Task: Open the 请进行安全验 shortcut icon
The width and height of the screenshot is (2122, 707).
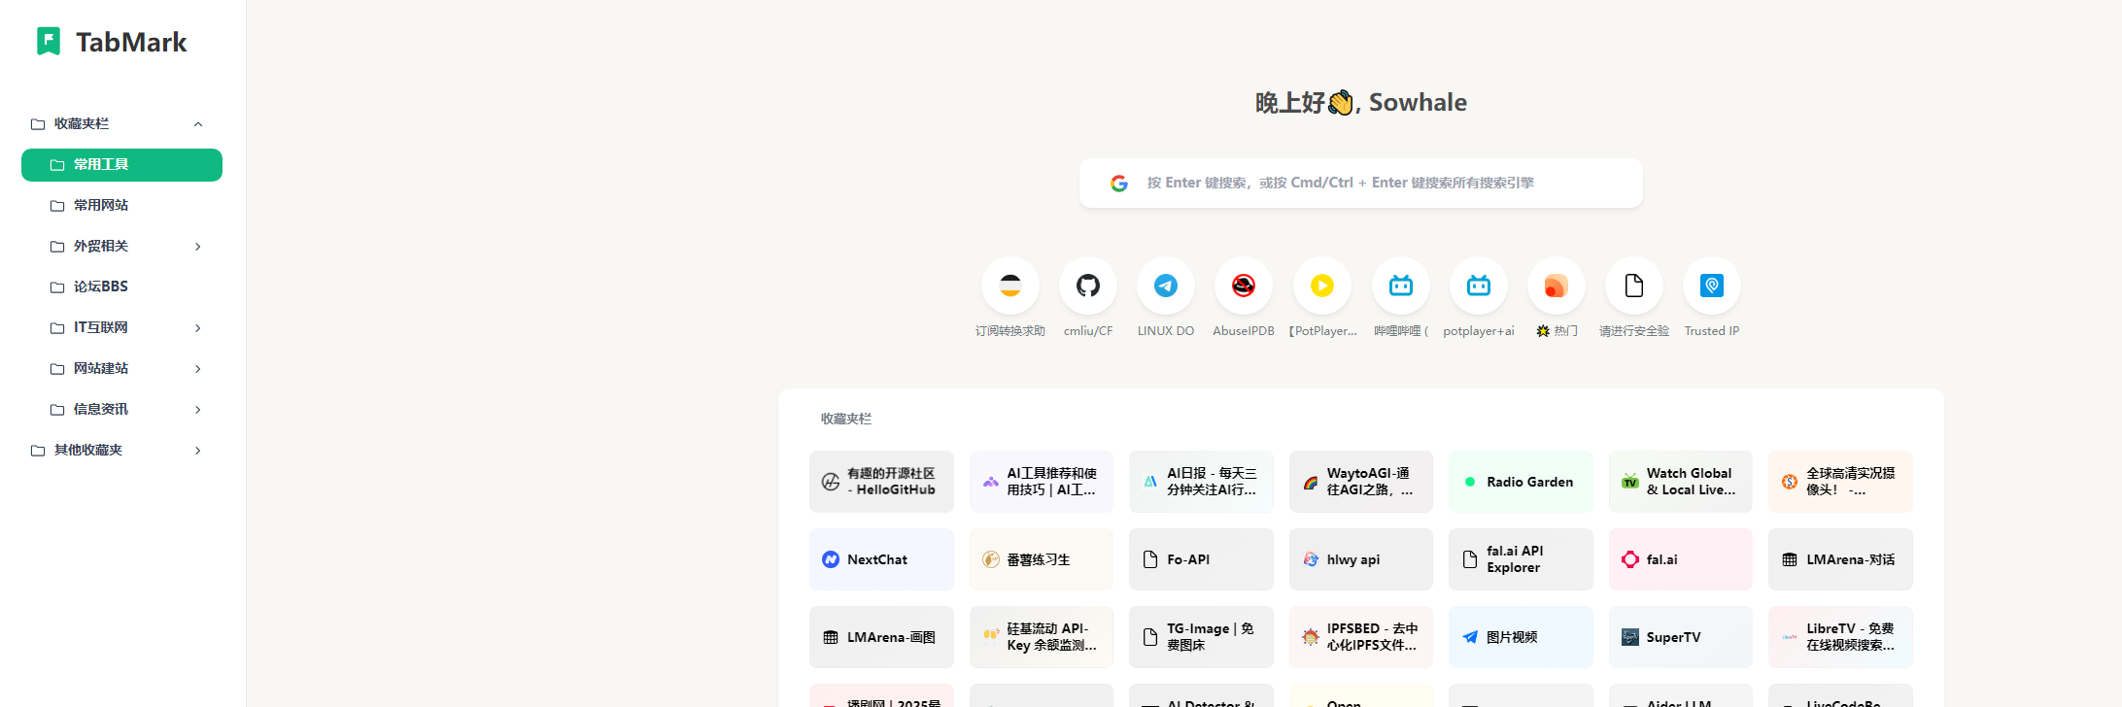Action: pos(1634,286)
